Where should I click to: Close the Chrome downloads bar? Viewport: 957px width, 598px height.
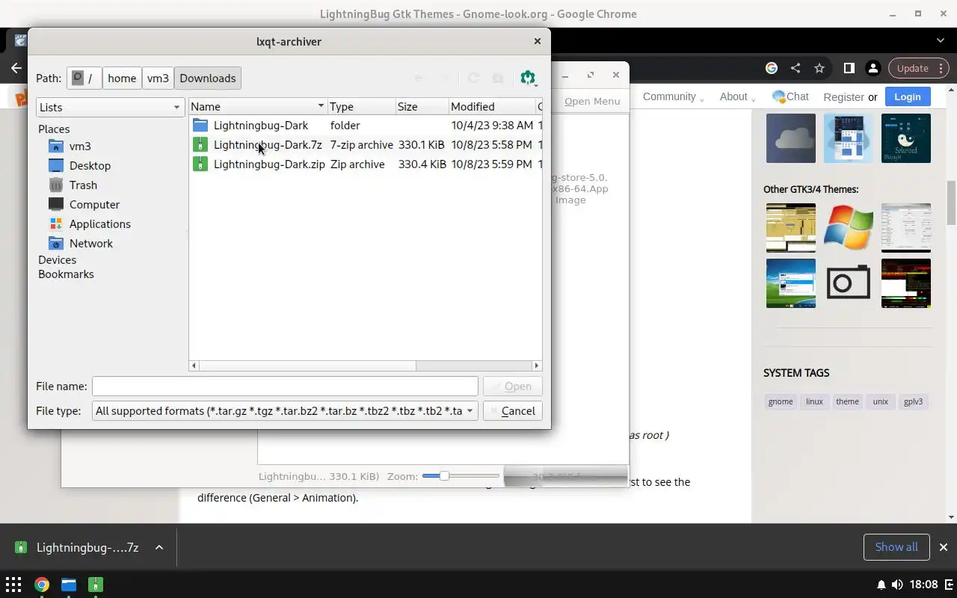click(x=944, y=547)
